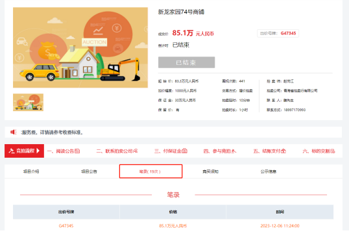Open the 公示信息 tab
Screen dimensions: 349x235
pyautogui.click(x=269, y=171)
